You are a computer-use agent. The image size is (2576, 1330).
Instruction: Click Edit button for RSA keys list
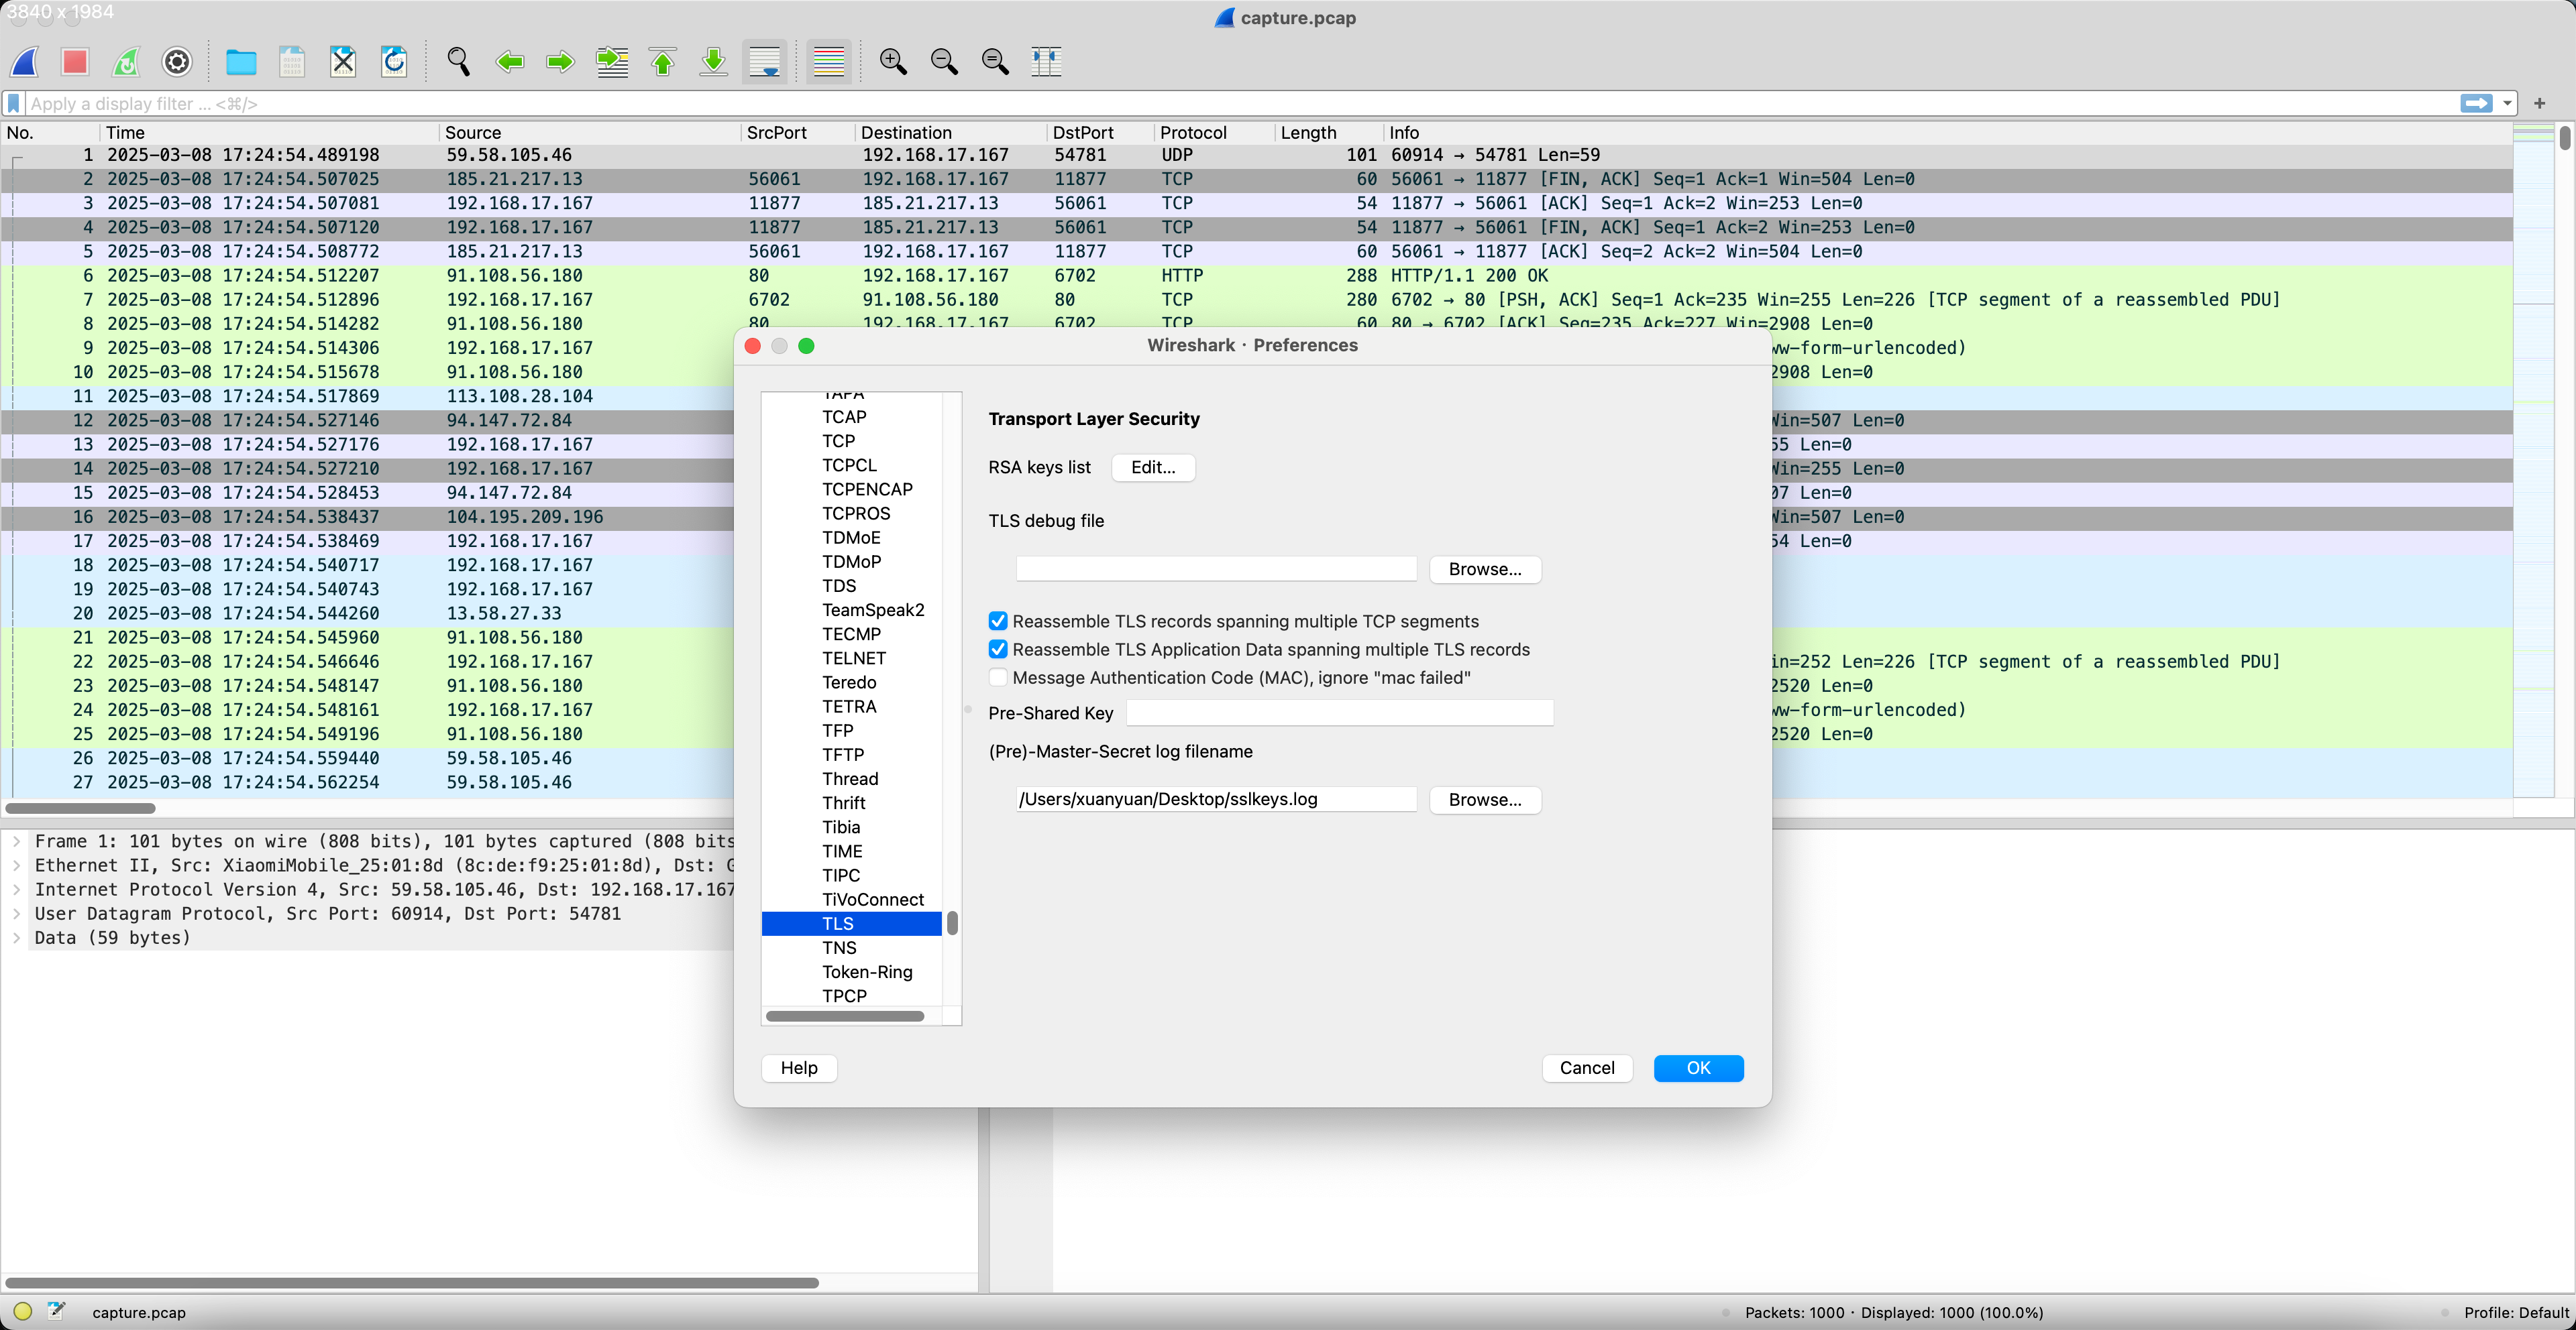(1152, 467)
